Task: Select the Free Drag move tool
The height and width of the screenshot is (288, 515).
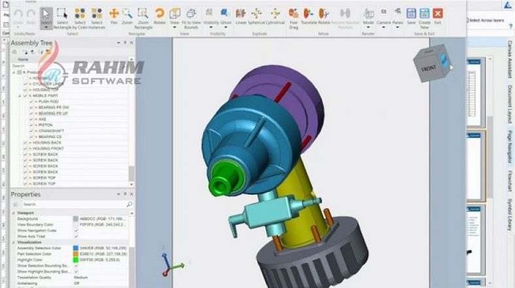Action: 293,18
